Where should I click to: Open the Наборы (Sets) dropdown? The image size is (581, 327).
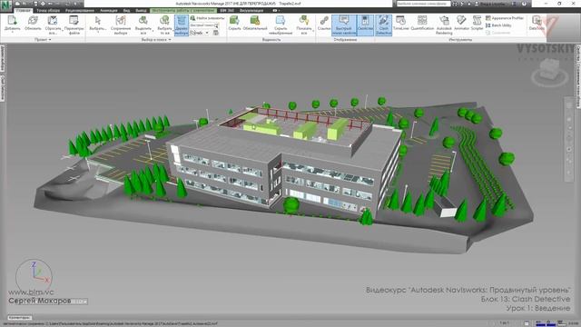(200, 33)
